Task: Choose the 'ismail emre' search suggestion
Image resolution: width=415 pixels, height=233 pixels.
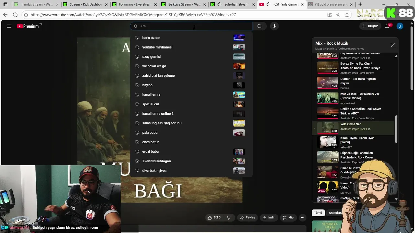Action: click(x=191, y=94)
